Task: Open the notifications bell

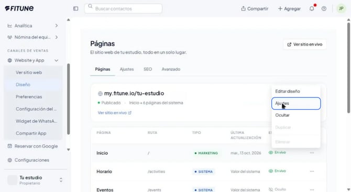Action: click(x=312, y=8)
